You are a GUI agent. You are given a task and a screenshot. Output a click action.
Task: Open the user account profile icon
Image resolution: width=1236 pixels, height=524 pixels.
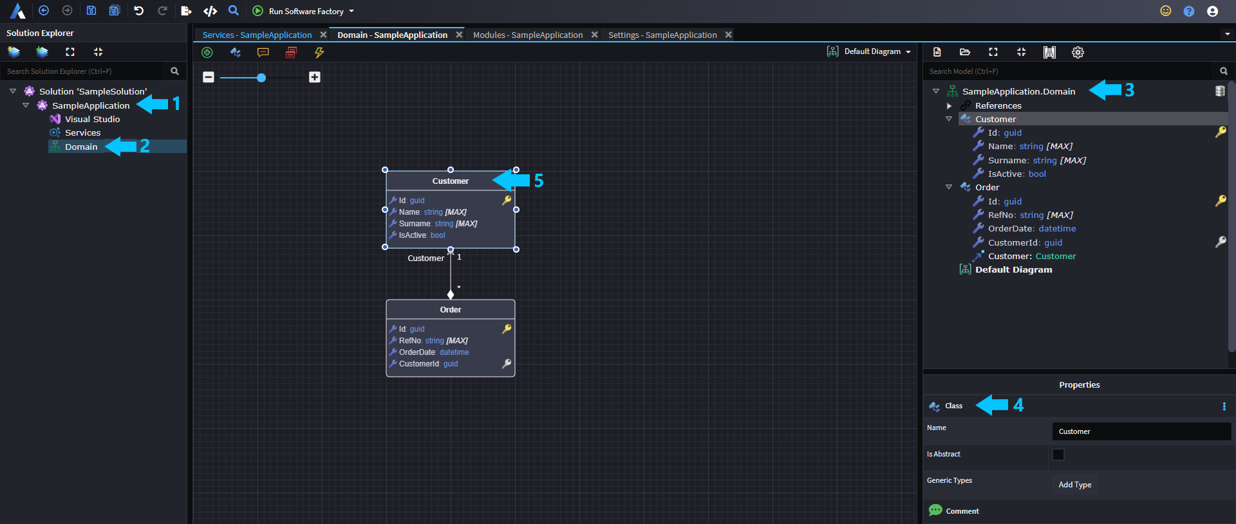pos(1212,11)
